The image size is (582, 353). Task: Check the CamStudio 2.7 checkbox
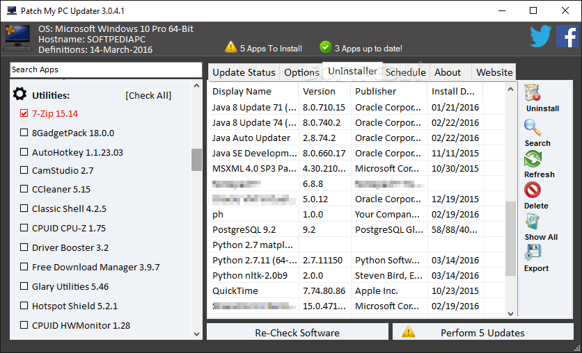coord(24,170)
